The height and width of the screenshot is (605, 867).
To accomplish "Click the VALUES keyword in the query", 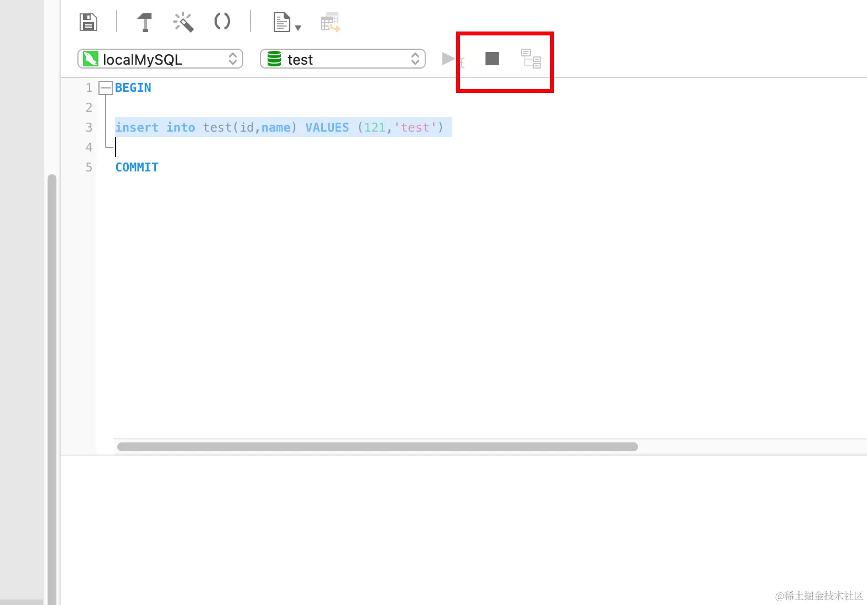I will point(327,127).
